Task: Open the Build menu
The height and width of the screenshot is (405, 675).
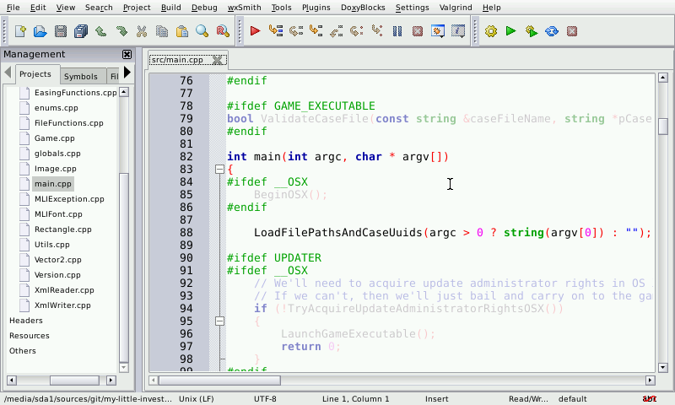Action: pyautogui.click(x=171, y=8)
